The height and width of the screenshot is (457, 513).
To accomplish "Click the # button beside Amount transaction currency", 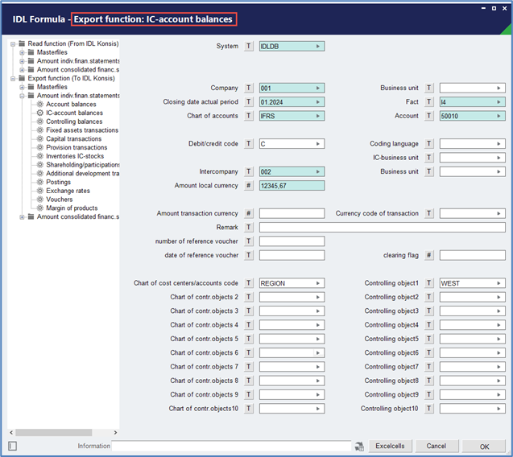I will pyautogui.click(x=249, y=213).
